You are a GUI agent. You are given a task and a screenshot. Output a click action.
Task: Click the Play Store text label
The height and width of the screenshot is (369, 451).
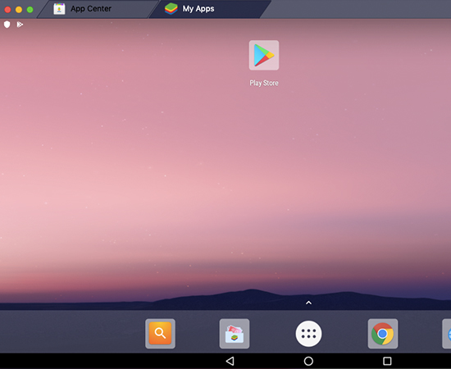(x=264, y=83)
